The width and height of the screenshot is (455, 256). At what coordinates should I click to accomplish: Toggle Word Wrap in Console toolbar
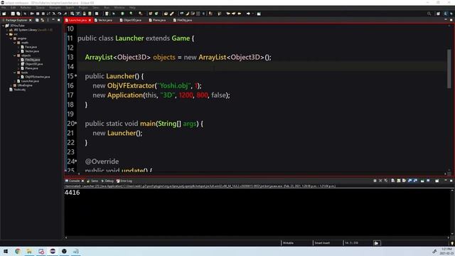tap(405, 181)
